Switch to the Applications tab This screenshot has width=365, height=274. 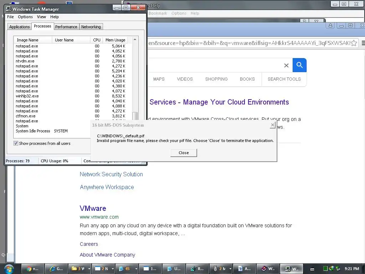point(20,27)
